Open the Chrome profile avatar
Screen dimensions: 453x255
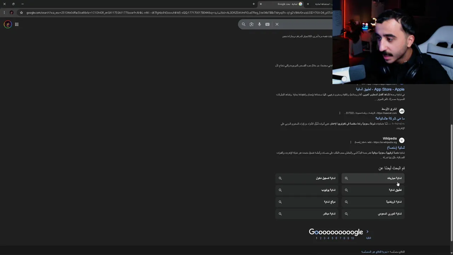click(12, 12)
